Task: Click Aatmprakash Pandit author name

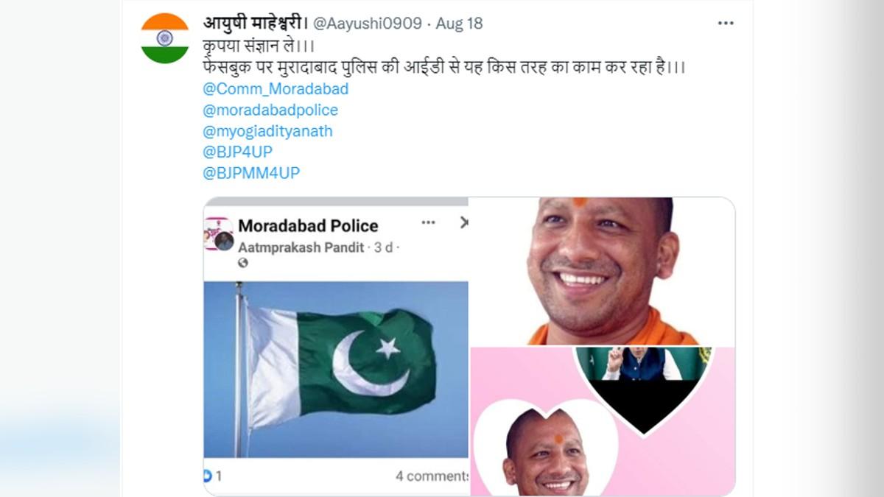Action: pos(301,247)
